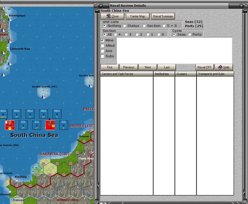The image size is (248, 204).
Task: Select section 2 radio button
Action: tap(137, 35)
